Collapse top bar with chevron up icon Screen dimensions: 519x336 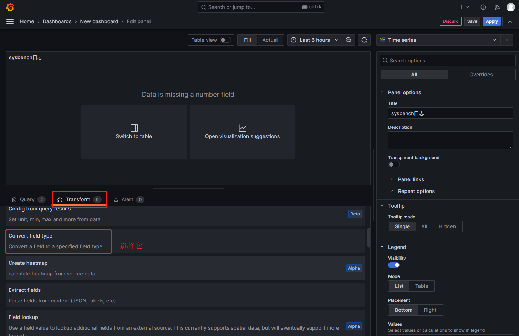pyautogui.click(x=510, y=21)
